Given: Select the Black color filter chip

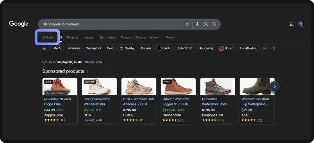Looking at the screenshot, I should (164, 48).
